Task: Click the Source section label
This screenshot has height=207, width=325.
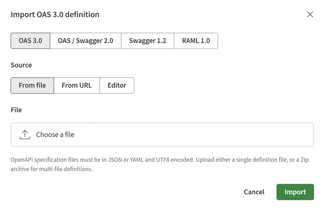Action: coord(21,65)
